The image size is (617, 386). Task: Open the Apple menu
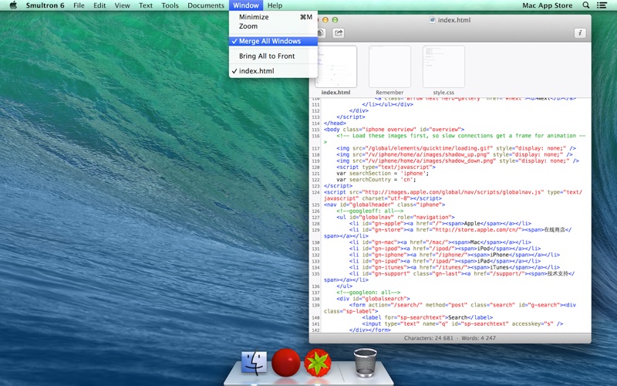13,5
